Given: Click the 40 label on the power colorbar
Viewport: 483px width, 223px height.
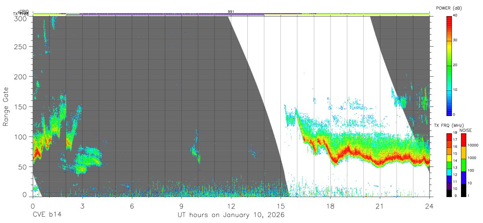Looking at the screenshot, I should [x=455, y=15].
